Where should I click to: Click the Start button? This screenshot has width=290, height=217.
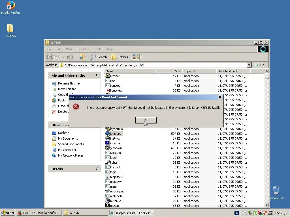(x=8, y=213)
